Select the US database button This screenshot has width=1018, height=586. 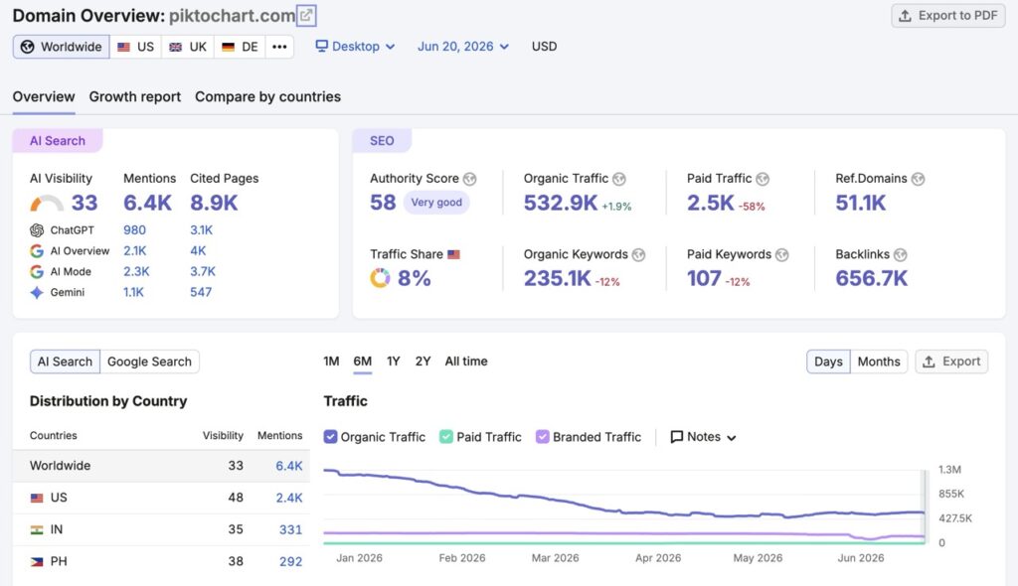coord(135,47)
